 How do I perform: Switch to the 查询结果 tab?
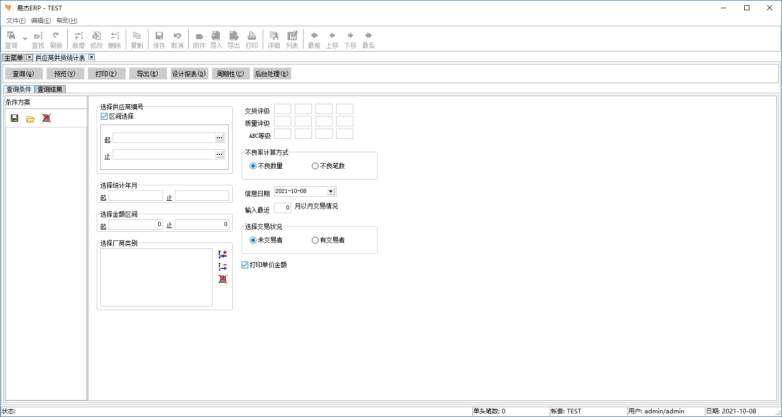coord(50,89)
